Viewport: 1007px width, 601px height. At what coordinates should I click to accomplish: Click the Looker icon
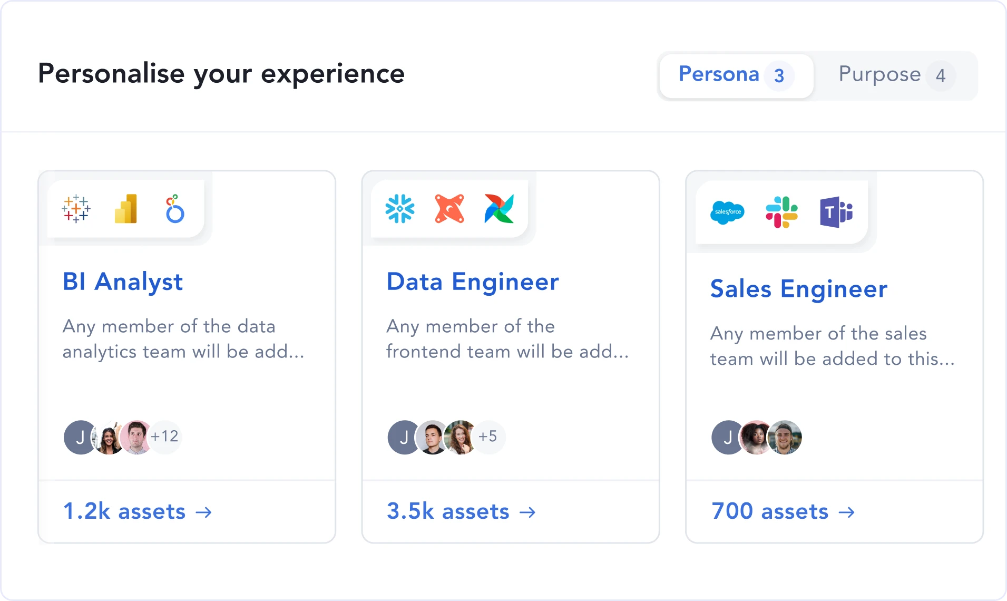tap(175, 209)
